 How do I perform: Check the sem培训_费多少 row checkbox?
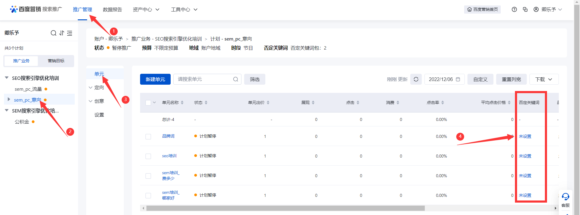(x=148, y=176)
